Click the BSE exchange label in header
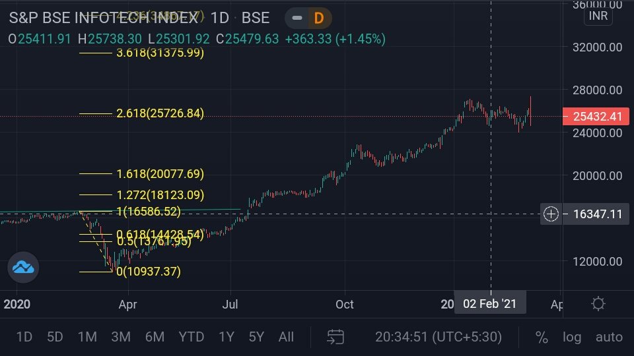Viewport: 634px width, 356px height. coord(256,18)
